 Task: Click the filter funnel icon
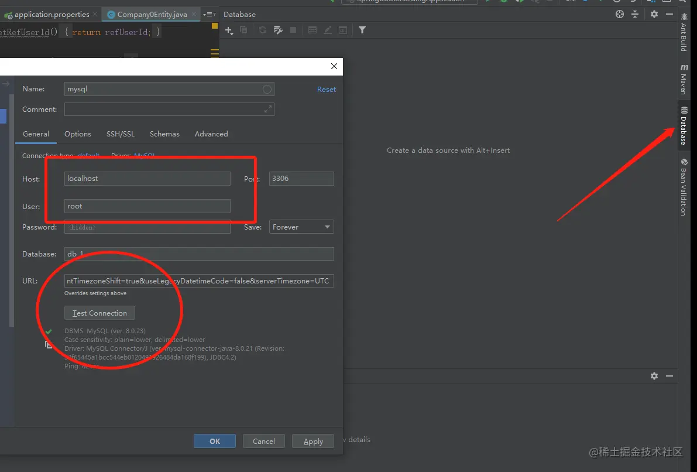point(362,30)
